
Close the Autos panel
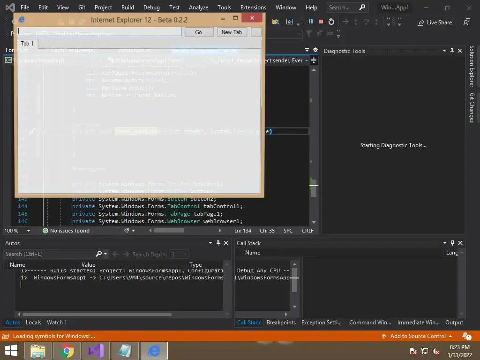pos(226,243)
